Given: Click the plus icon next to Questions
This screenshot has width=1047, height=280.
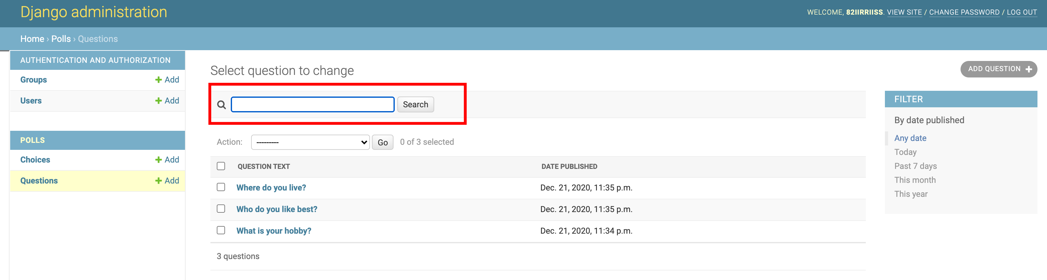Looking at the screenshot, I should [x=159, y=181].
